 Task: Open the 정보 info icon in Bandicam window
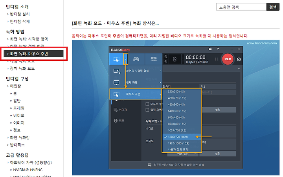[x=116, y=121]
